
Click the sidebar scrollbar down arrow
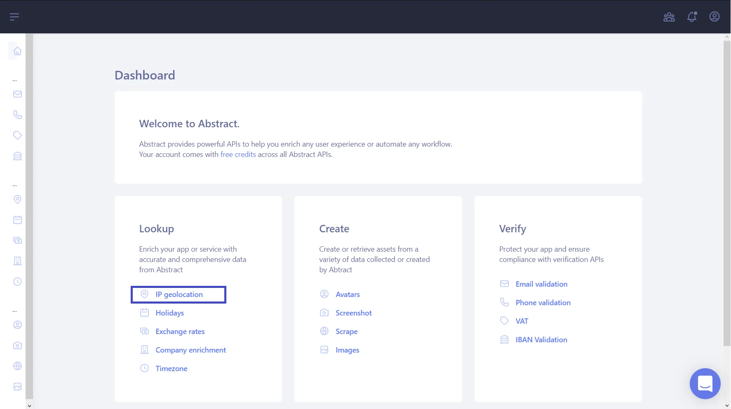point(29,406)
